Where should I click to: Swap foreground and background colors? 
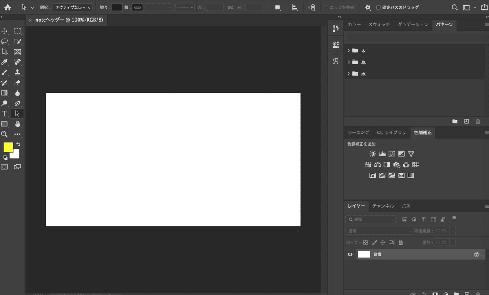coord(18,144)
